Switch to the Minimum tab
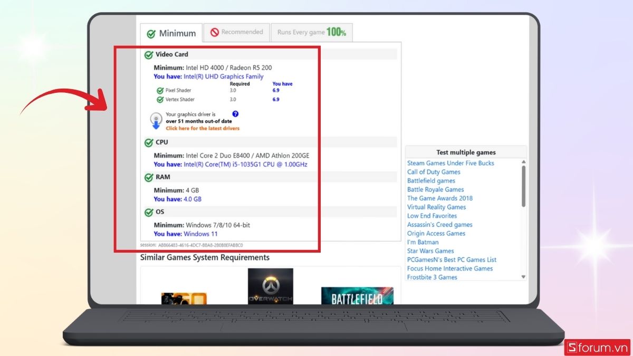633x356 pixels. click(171, 33)
